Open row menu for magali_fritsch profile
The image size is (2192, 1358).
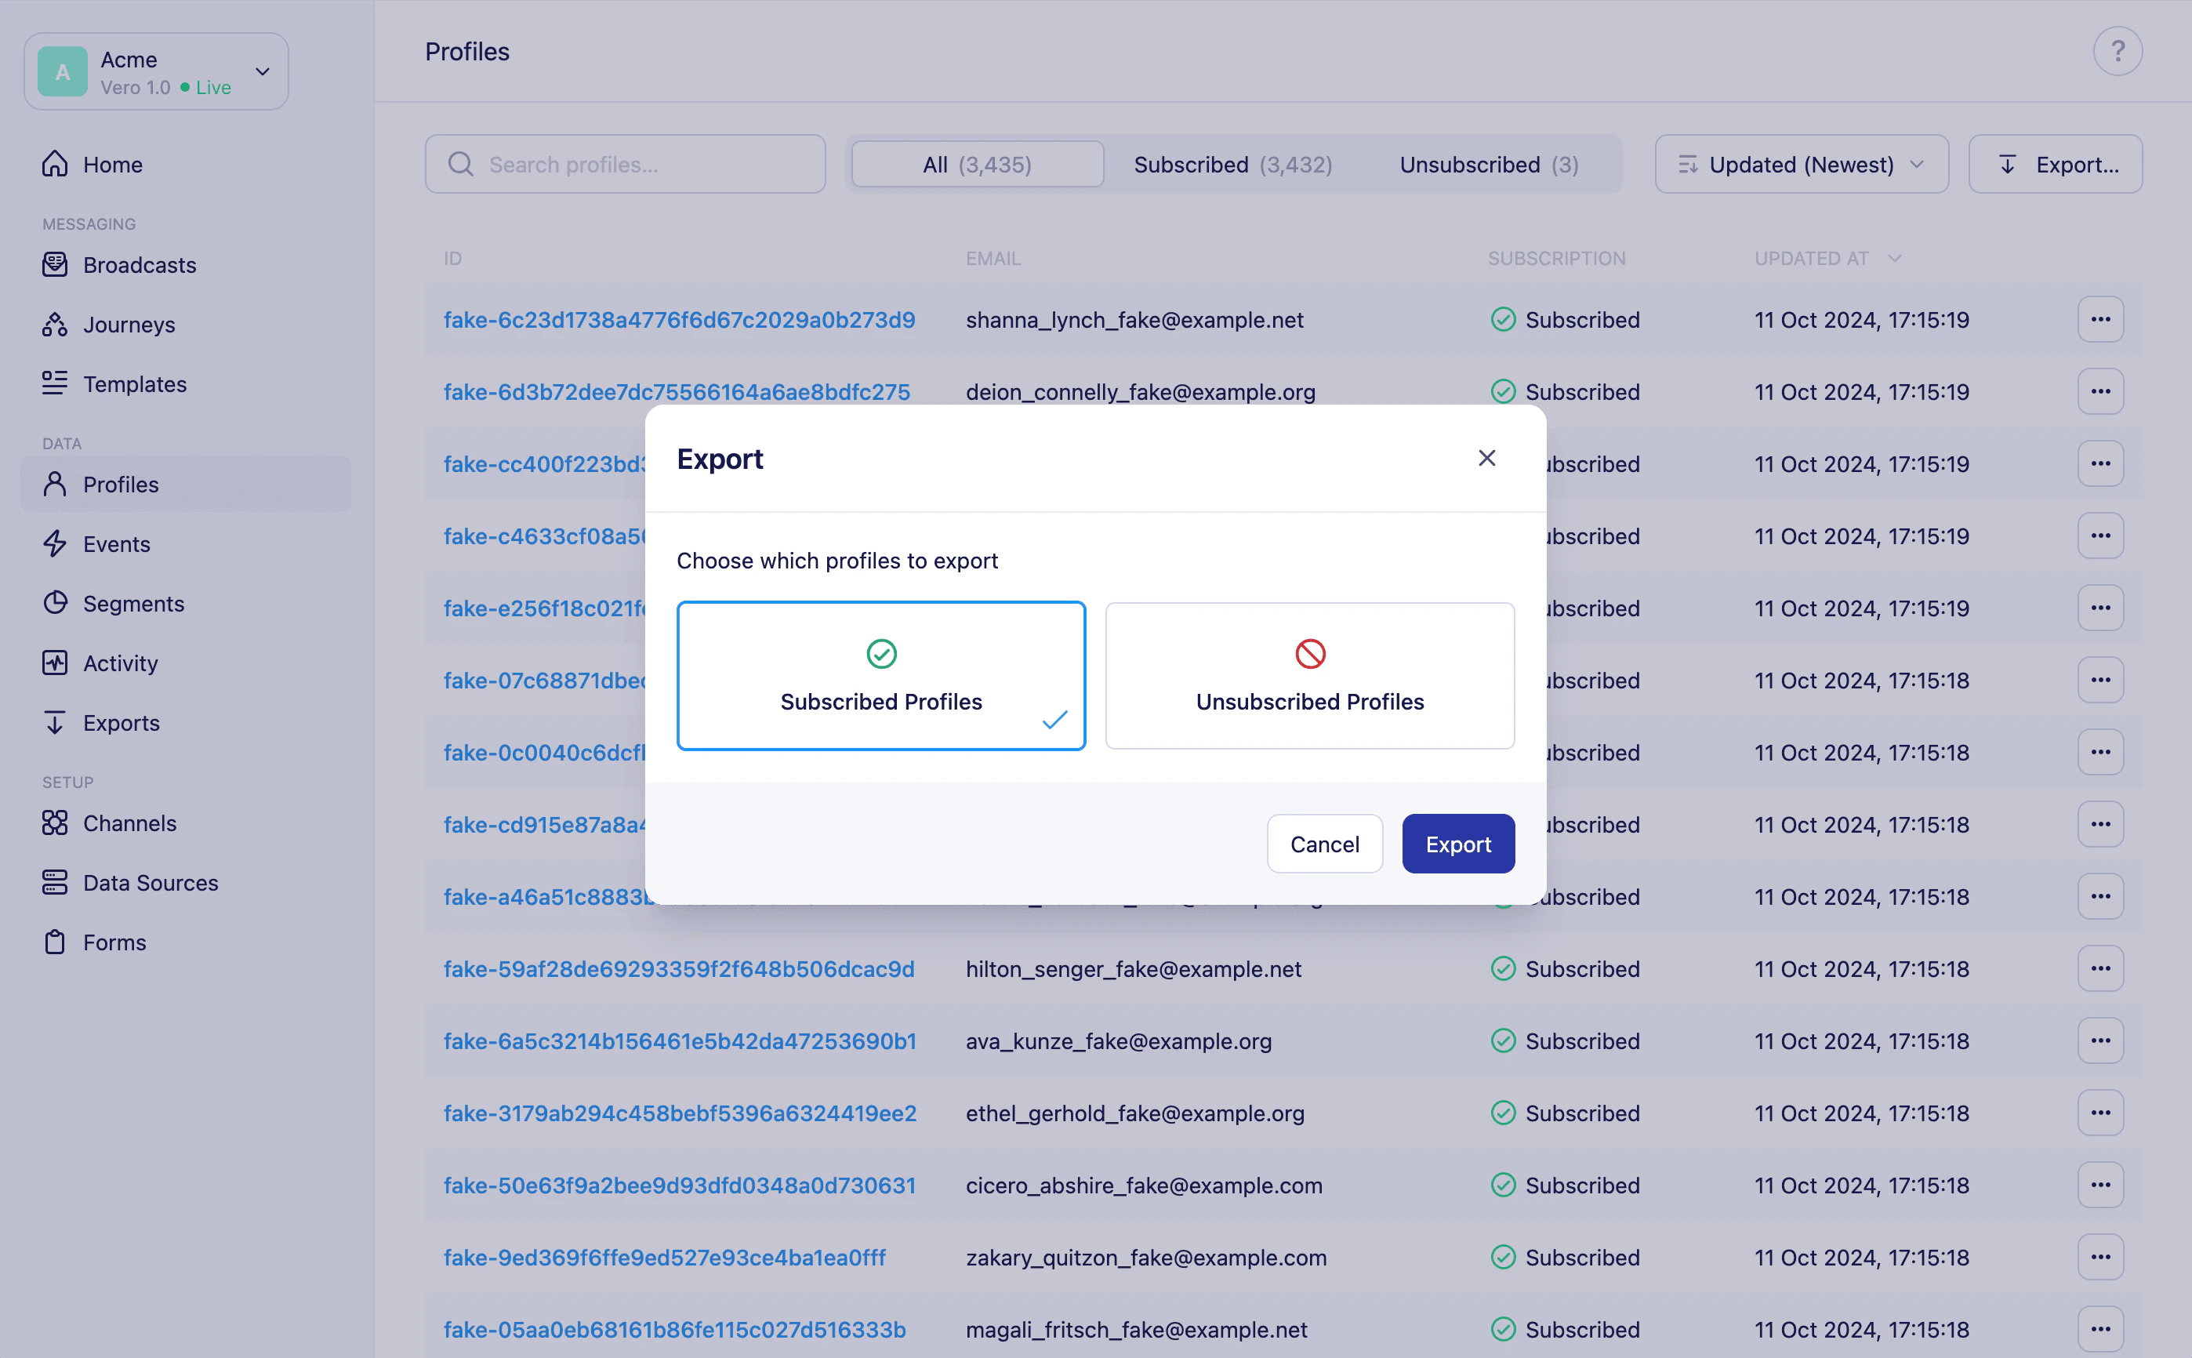2100,1329
